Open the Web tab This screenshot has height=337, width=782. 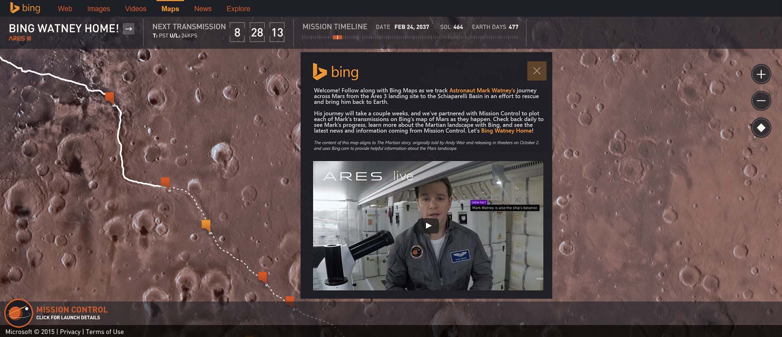65,9
